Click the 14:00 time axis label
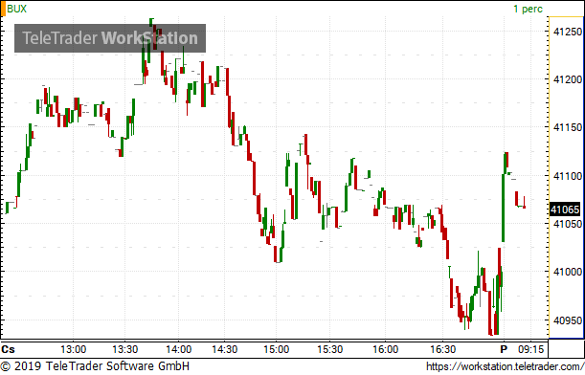This screenshot has width=585, height=375. pyautogui.click(x=179, y=350)
